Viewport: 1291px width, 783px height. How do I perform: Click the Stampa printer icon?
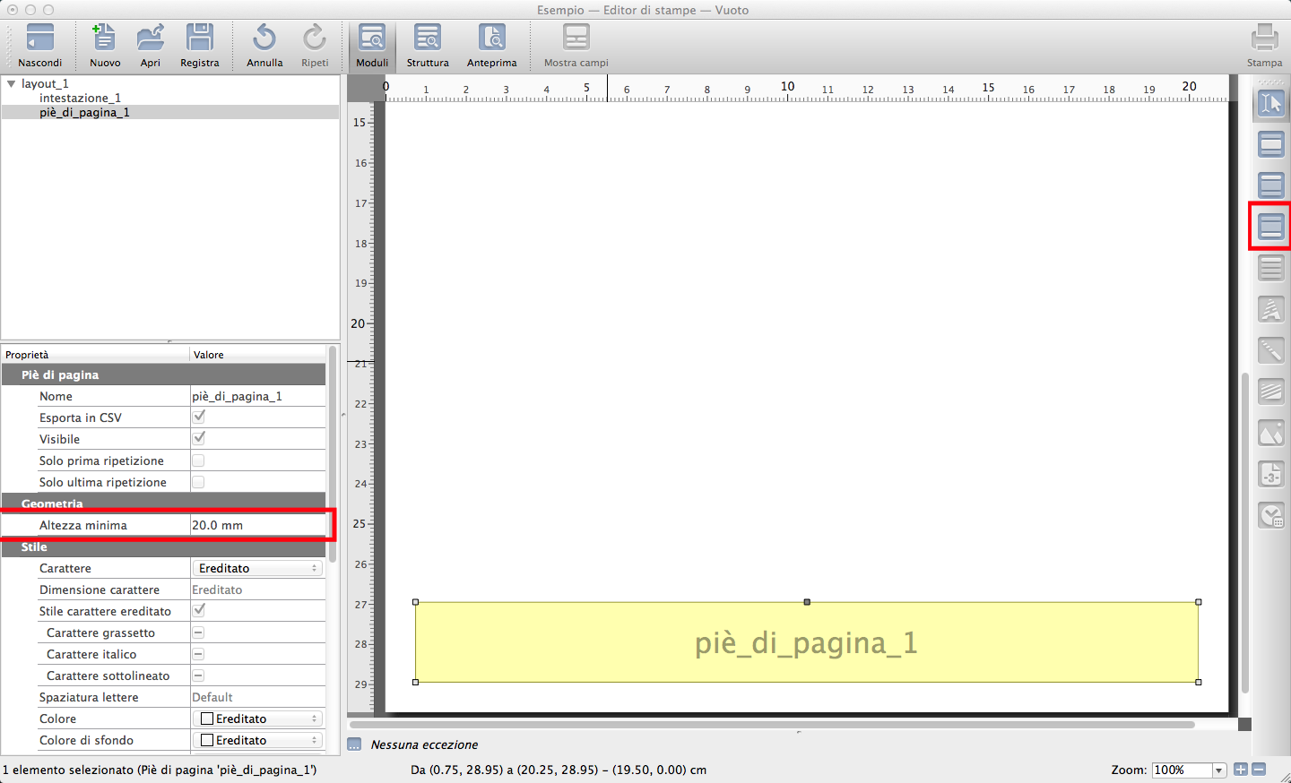pyautogui.click(x=1264, y=39)
